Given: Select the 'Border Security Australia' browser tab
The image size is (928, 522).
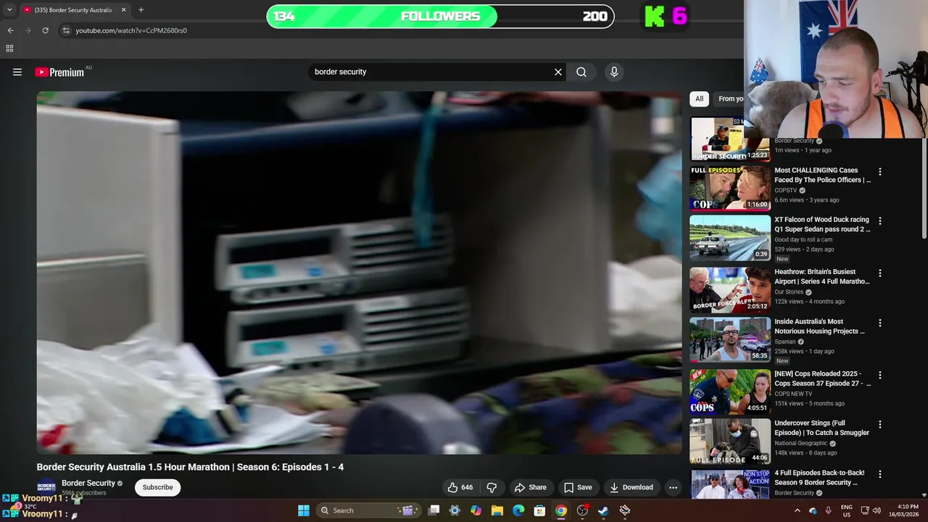Looking at the screenshot, I should click(75, 10).
